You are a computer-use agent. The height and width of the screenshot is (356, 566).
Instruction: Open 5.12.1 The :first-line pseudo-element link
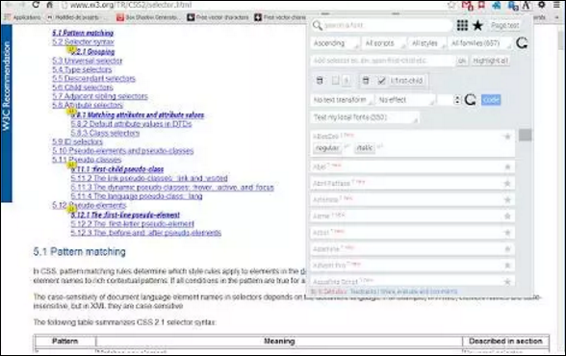(125, 215)
